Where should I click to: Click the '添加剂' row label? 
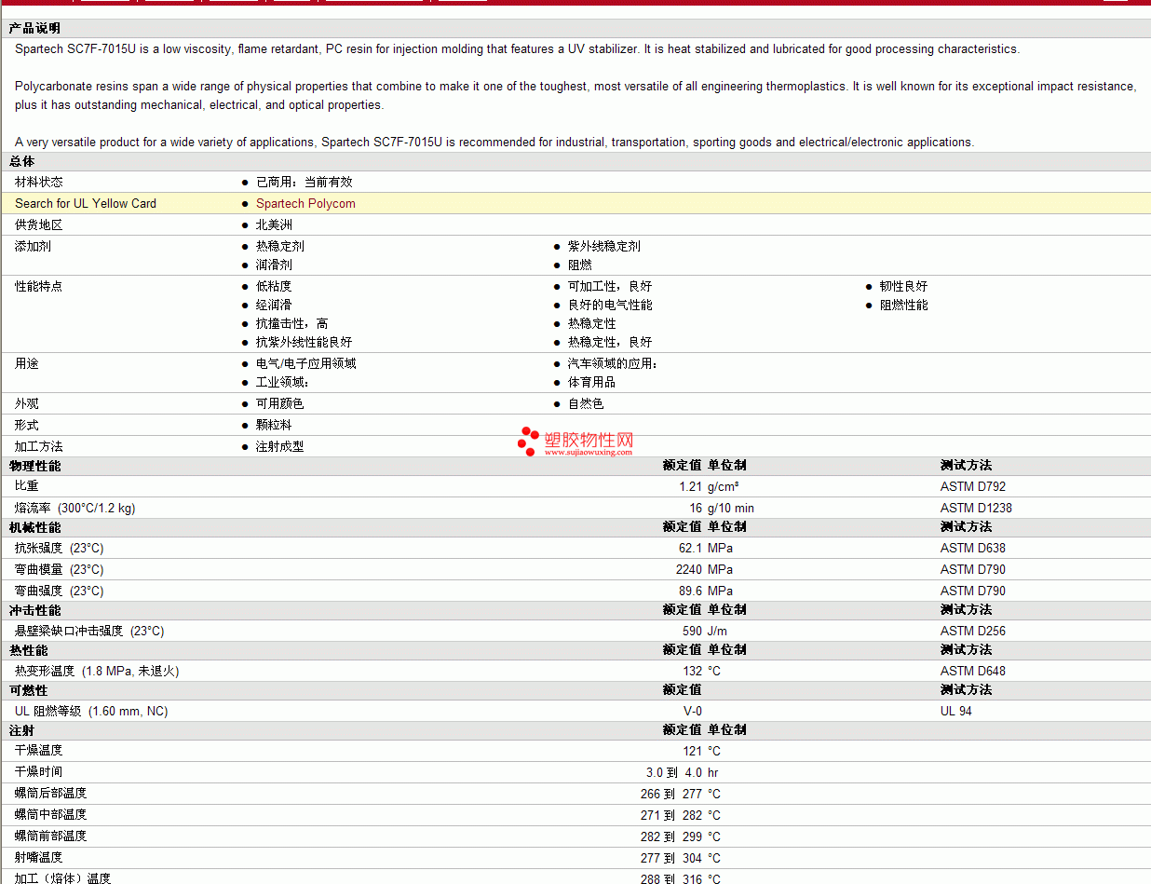(x=33, y=246)
